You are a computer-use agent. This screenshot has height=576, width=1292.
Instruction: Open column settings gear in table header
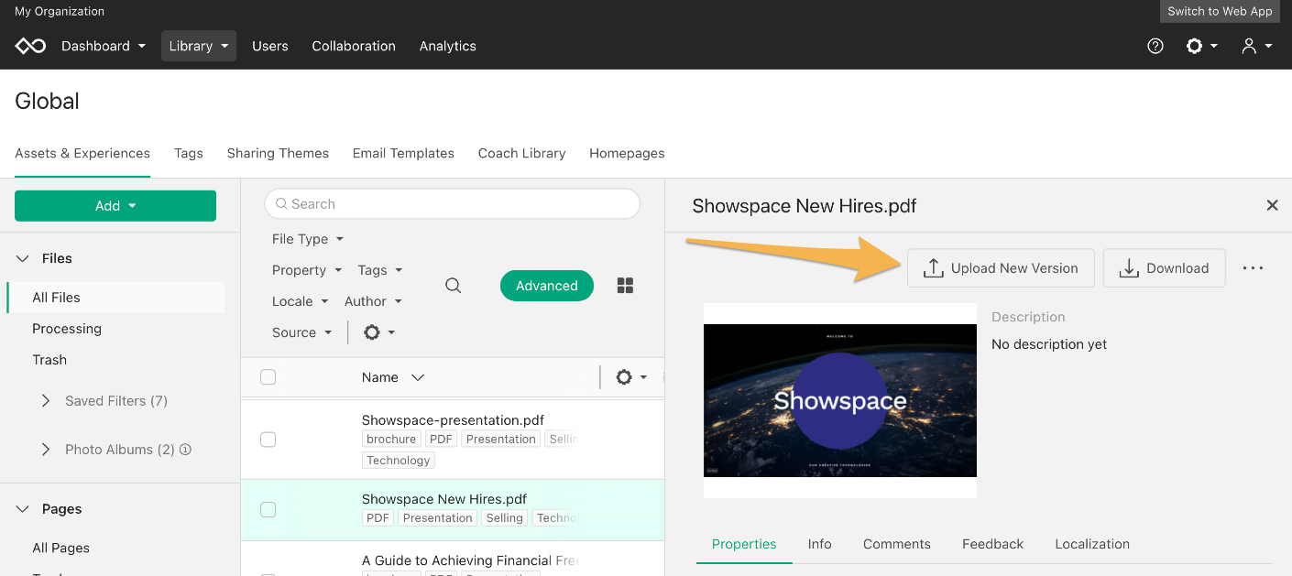coord(631,377)
